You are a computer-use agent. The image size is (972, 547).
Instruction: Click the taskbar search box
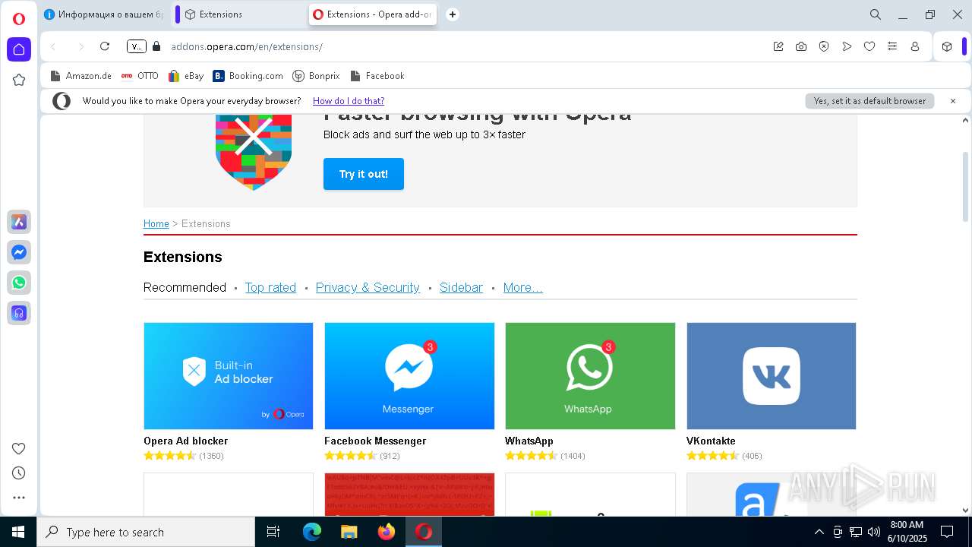[146, 532]
